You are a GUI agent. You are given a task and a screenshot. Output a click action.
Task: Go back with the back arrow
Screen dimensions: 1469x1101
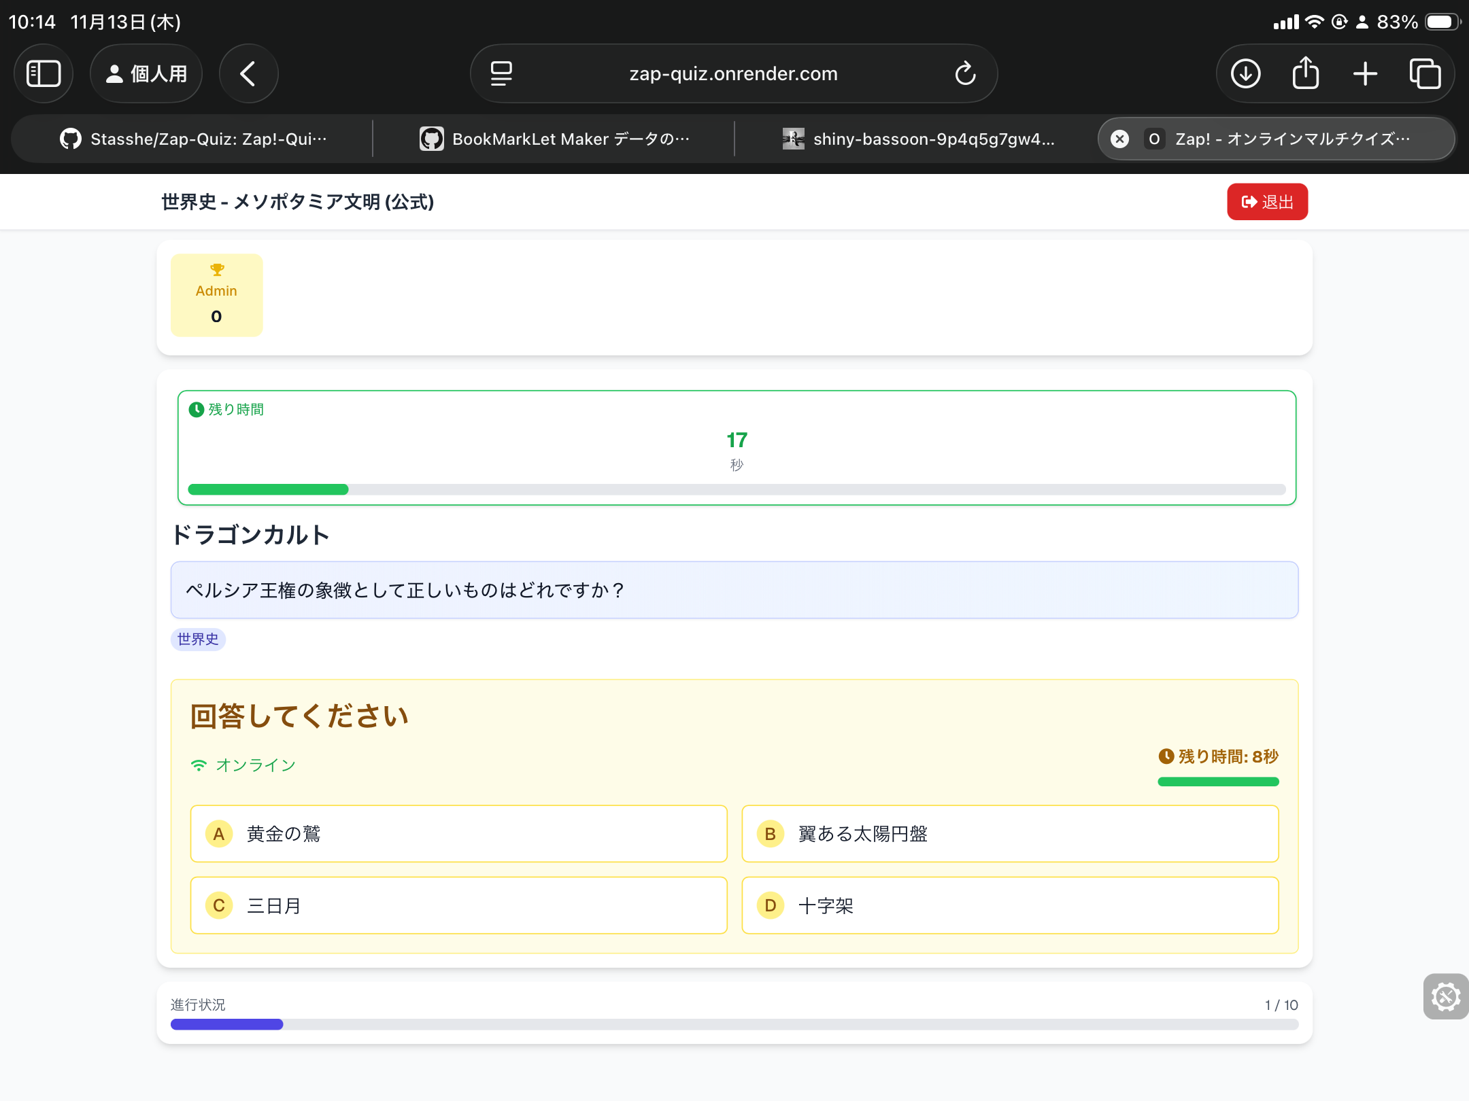click(248, 73)
